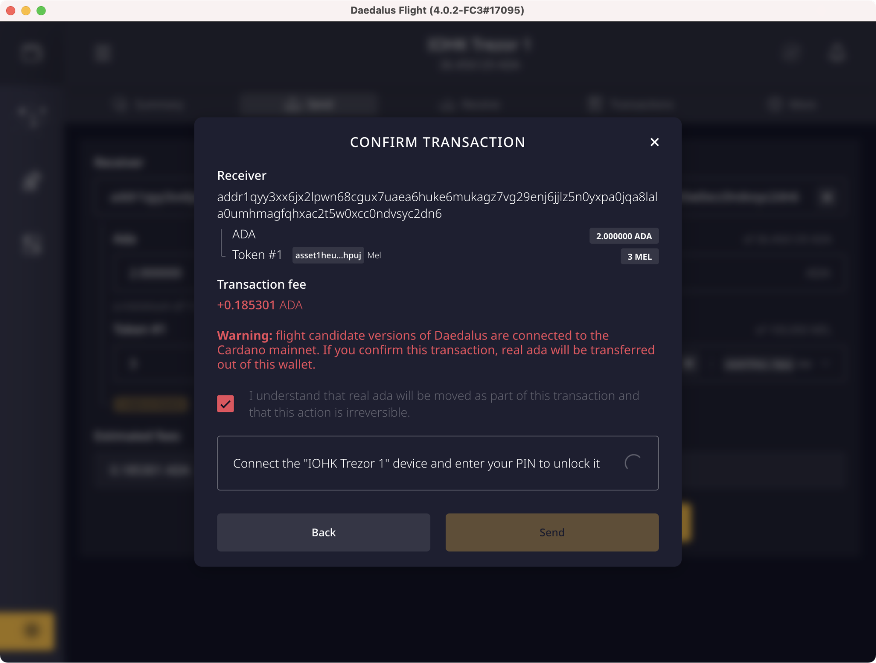This screenshot has height=663, width=876.
Task: Click the mainnet warning message text
Action: [x=436, y=350]
